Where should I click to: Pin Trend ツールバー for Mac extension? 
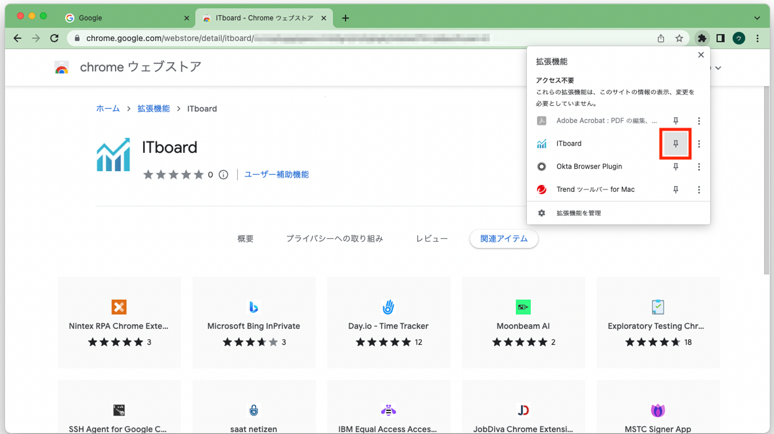coord(675,189)
